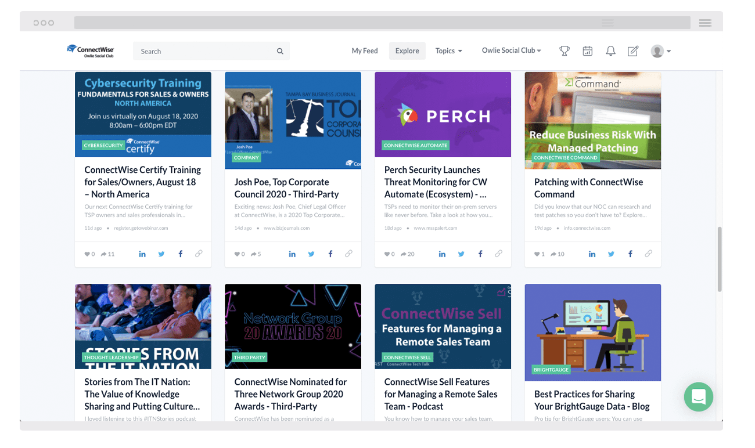Copy link of Certify Training post

[199, 254]
